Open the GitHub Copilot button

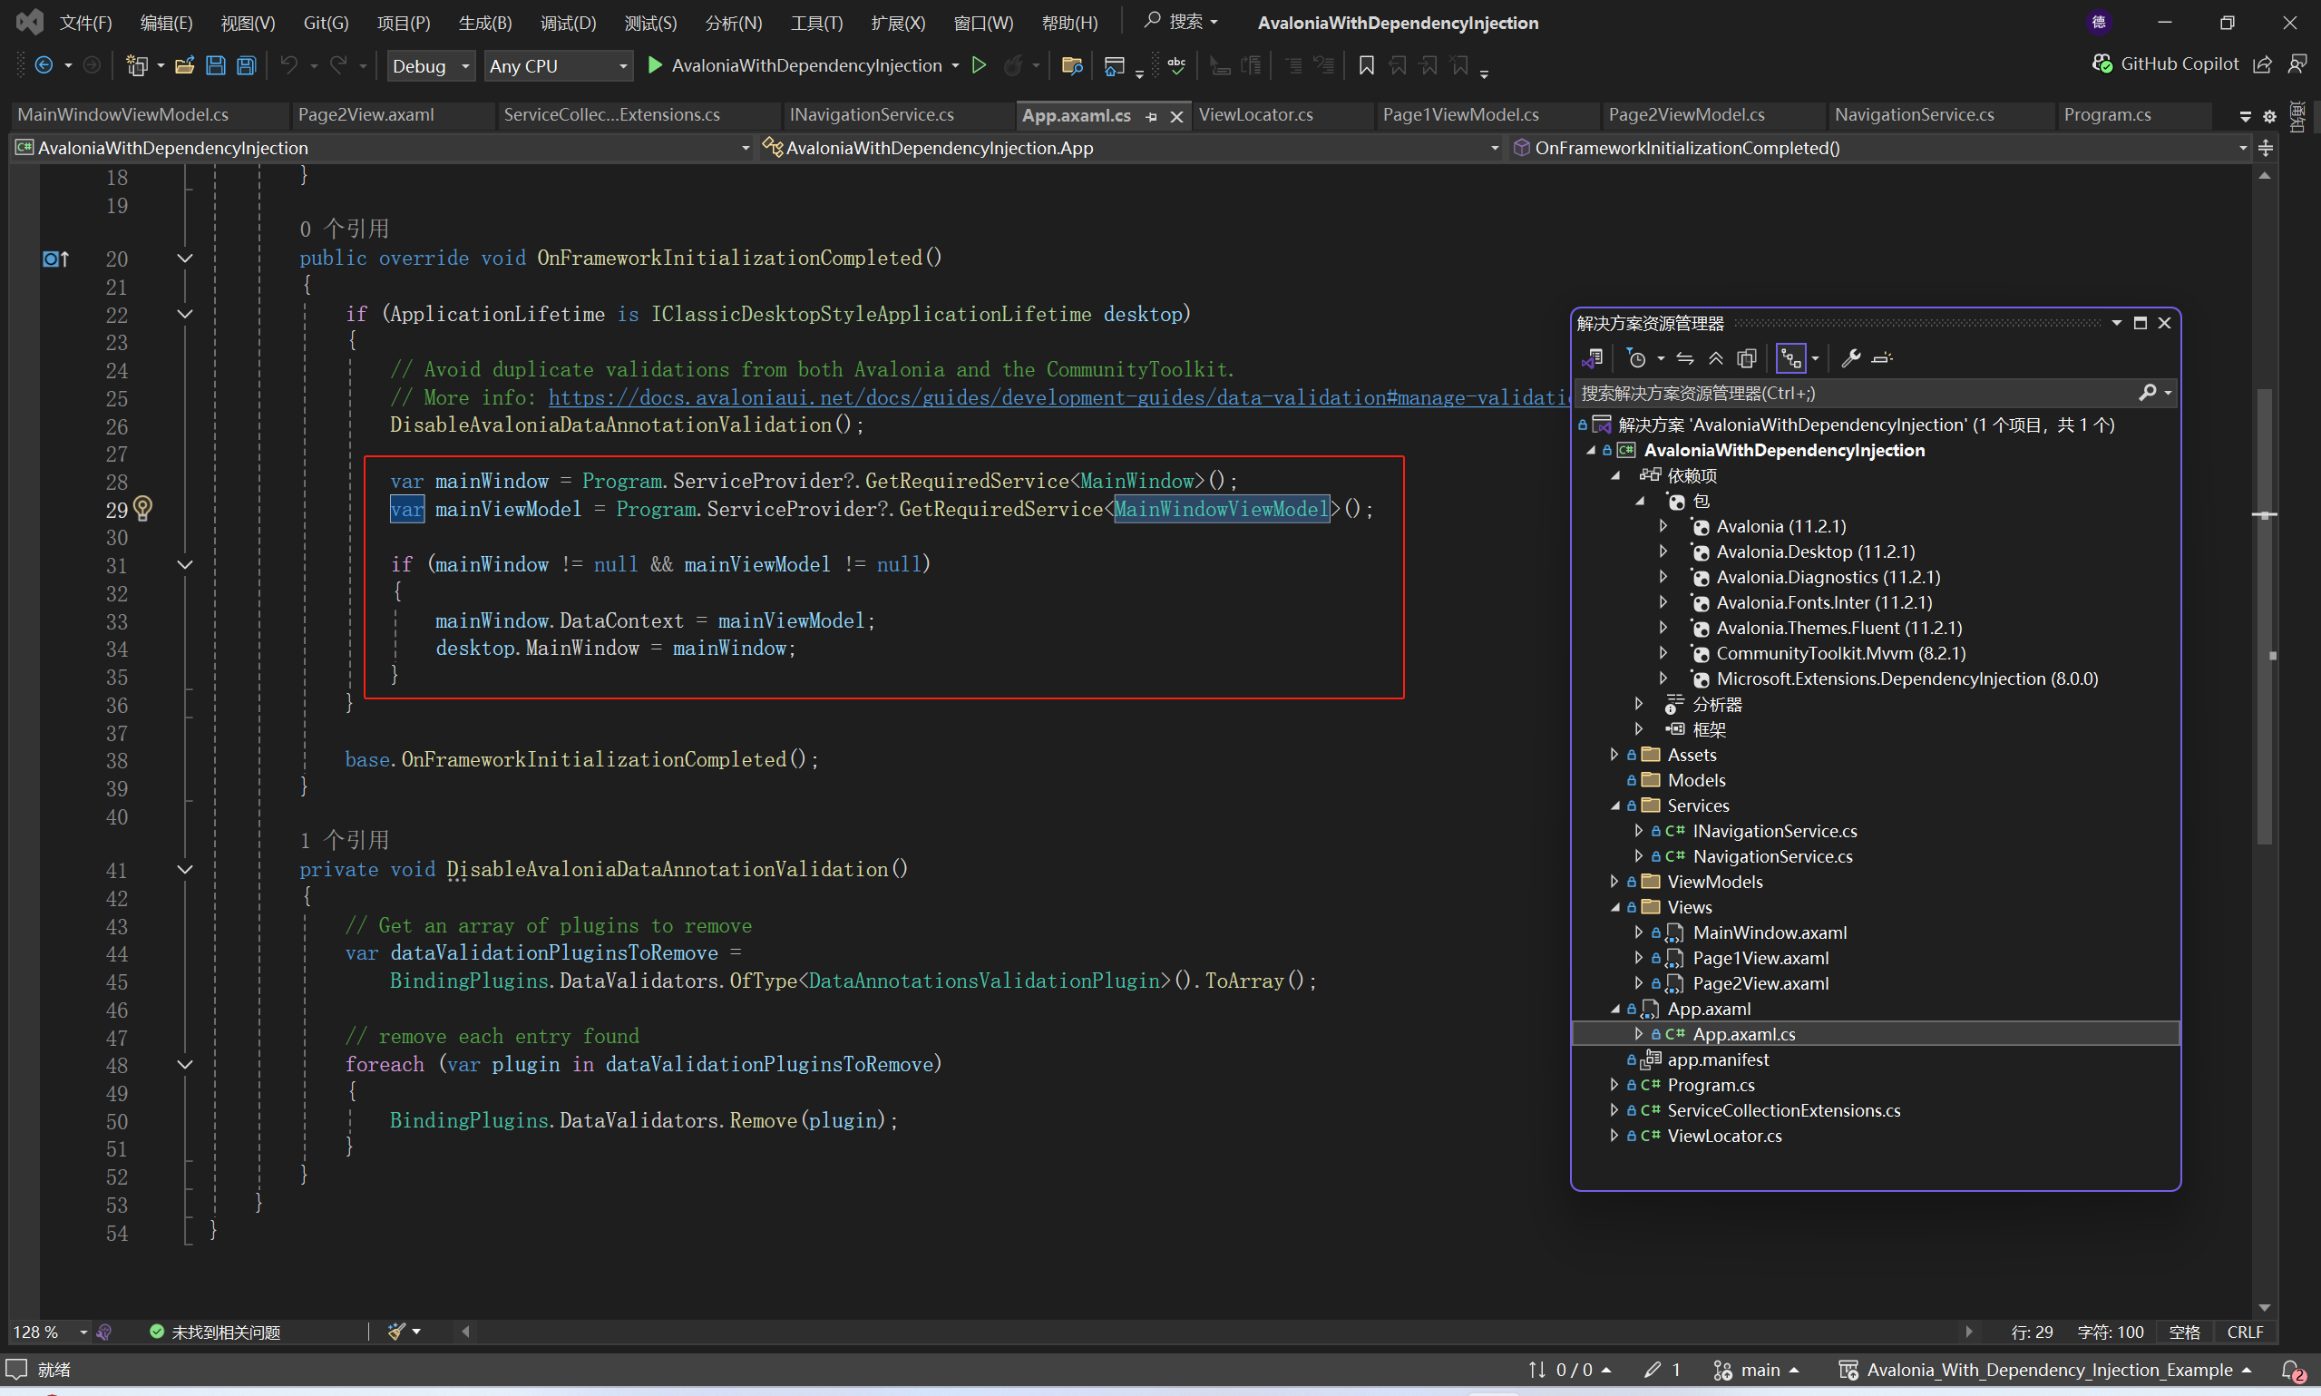tap(2165, 64)
